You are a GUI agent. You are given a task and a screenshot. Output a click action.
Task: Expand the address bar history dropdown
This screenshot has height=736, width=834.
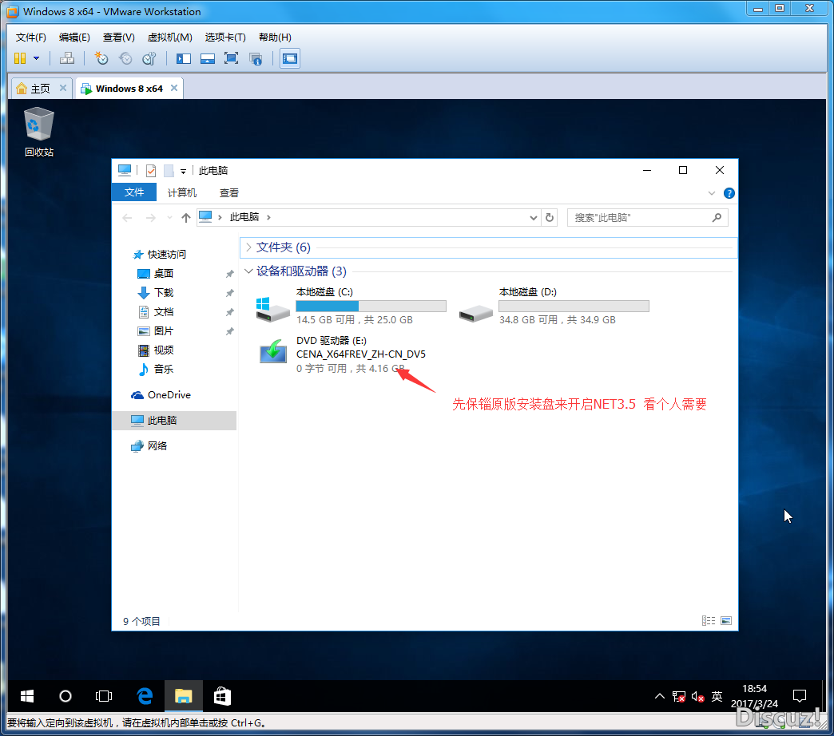(x=533, y=218)
